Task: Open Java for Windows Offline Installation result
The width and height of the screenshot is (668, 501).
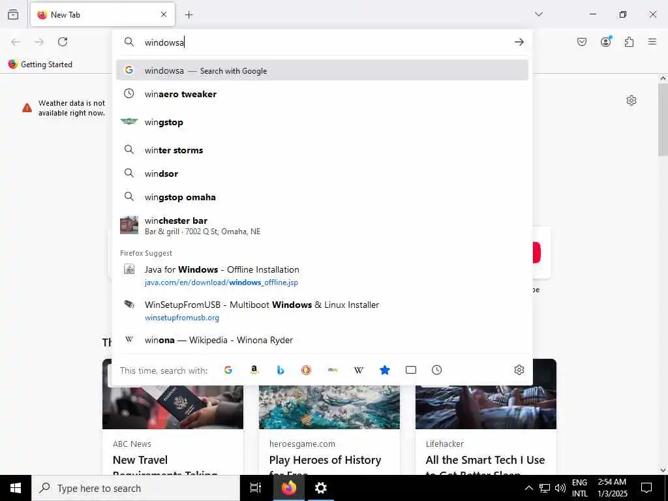Action: (x=322, y=276)
